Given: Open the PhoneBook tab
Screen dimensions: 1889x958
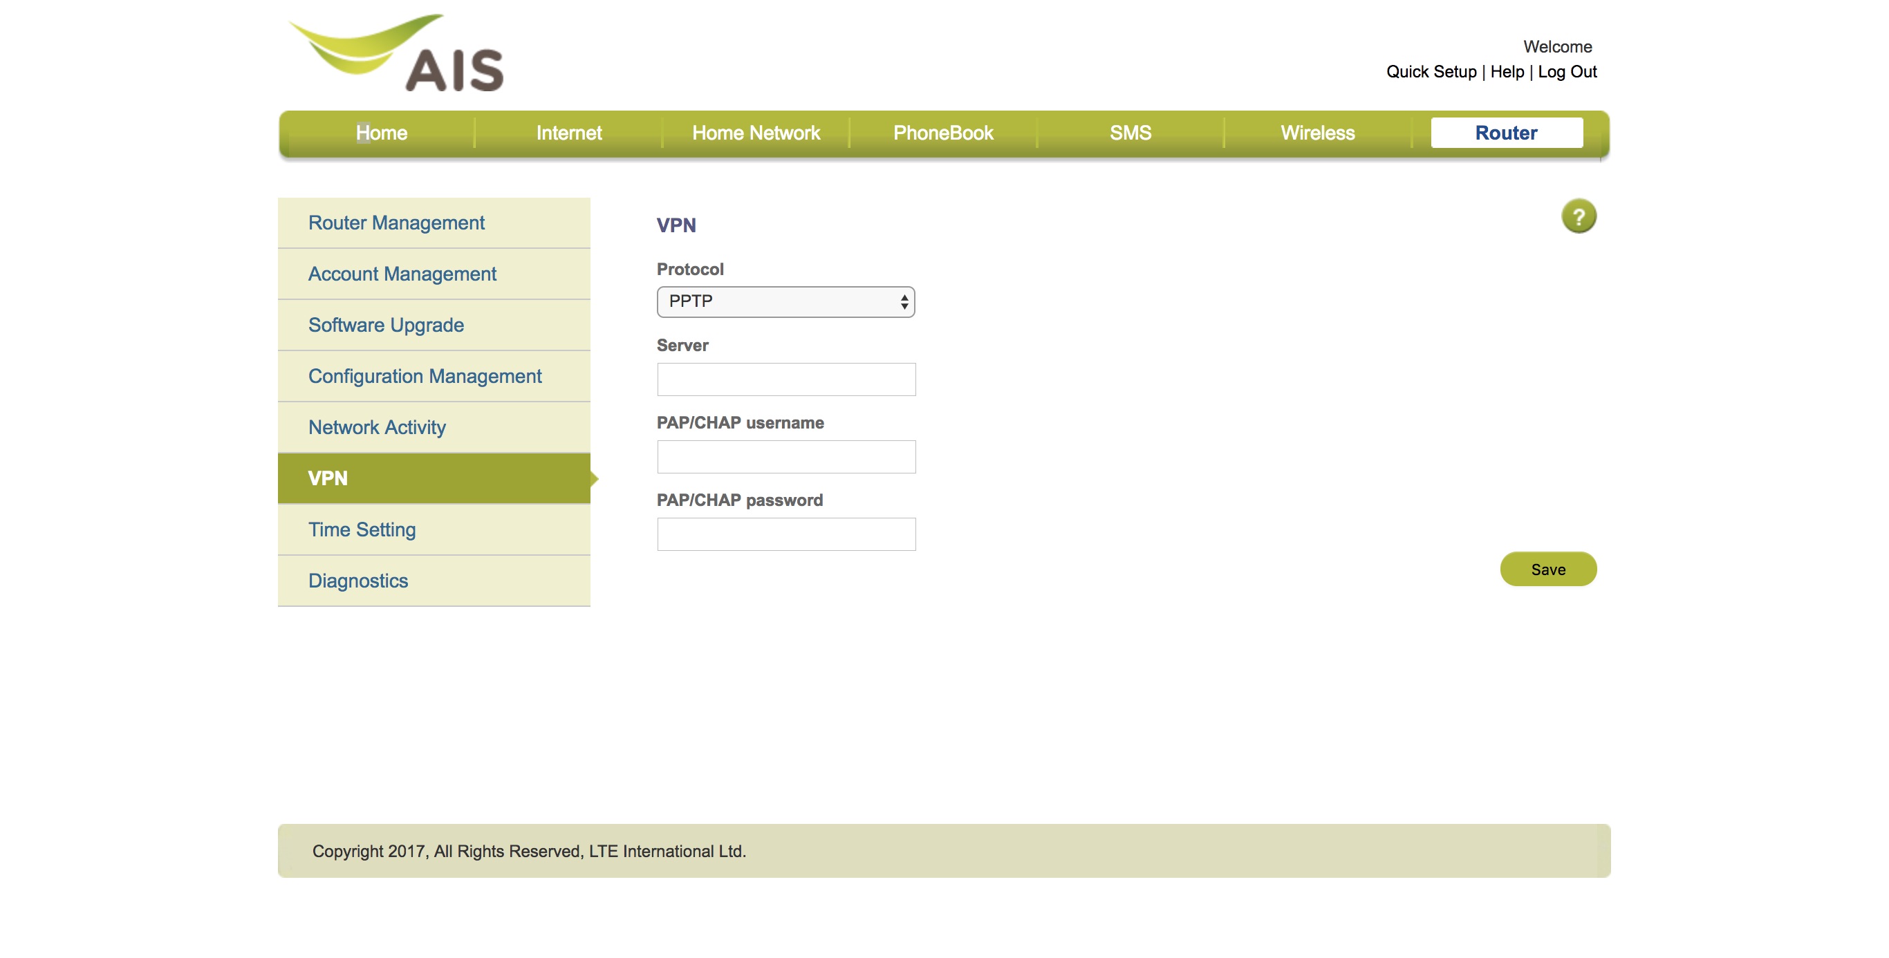Looking at the screenshot, I should click(943, 133).
